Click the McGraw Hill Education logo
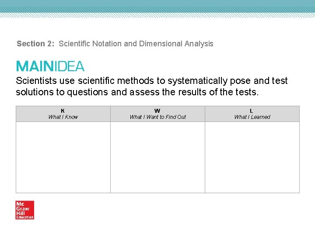 (x=25, y=210)
